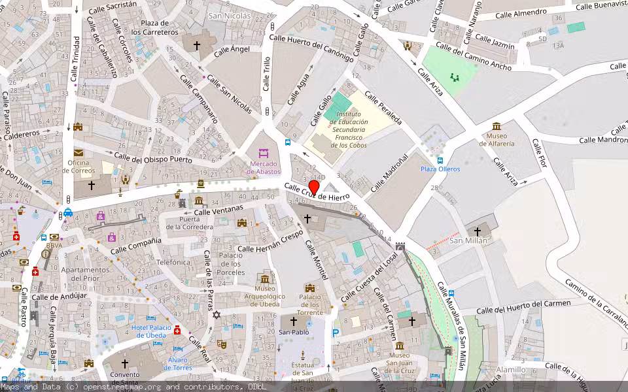Select the Mercado de Abastos marketplace icon
This screenshot has height=392, width=628.
[x=264, y=153]
